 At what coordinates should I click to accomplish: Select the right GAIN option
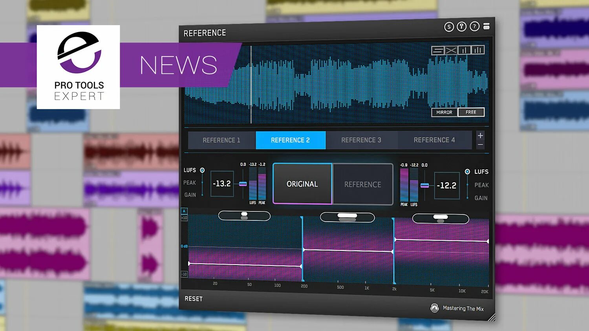(481, 198)
